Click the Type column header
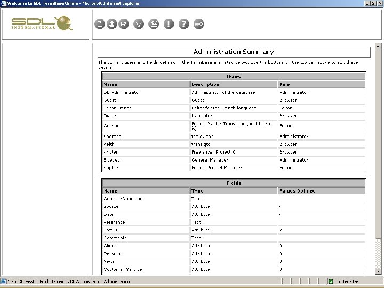Screen dimensions: 384x288 pos(234,191)
